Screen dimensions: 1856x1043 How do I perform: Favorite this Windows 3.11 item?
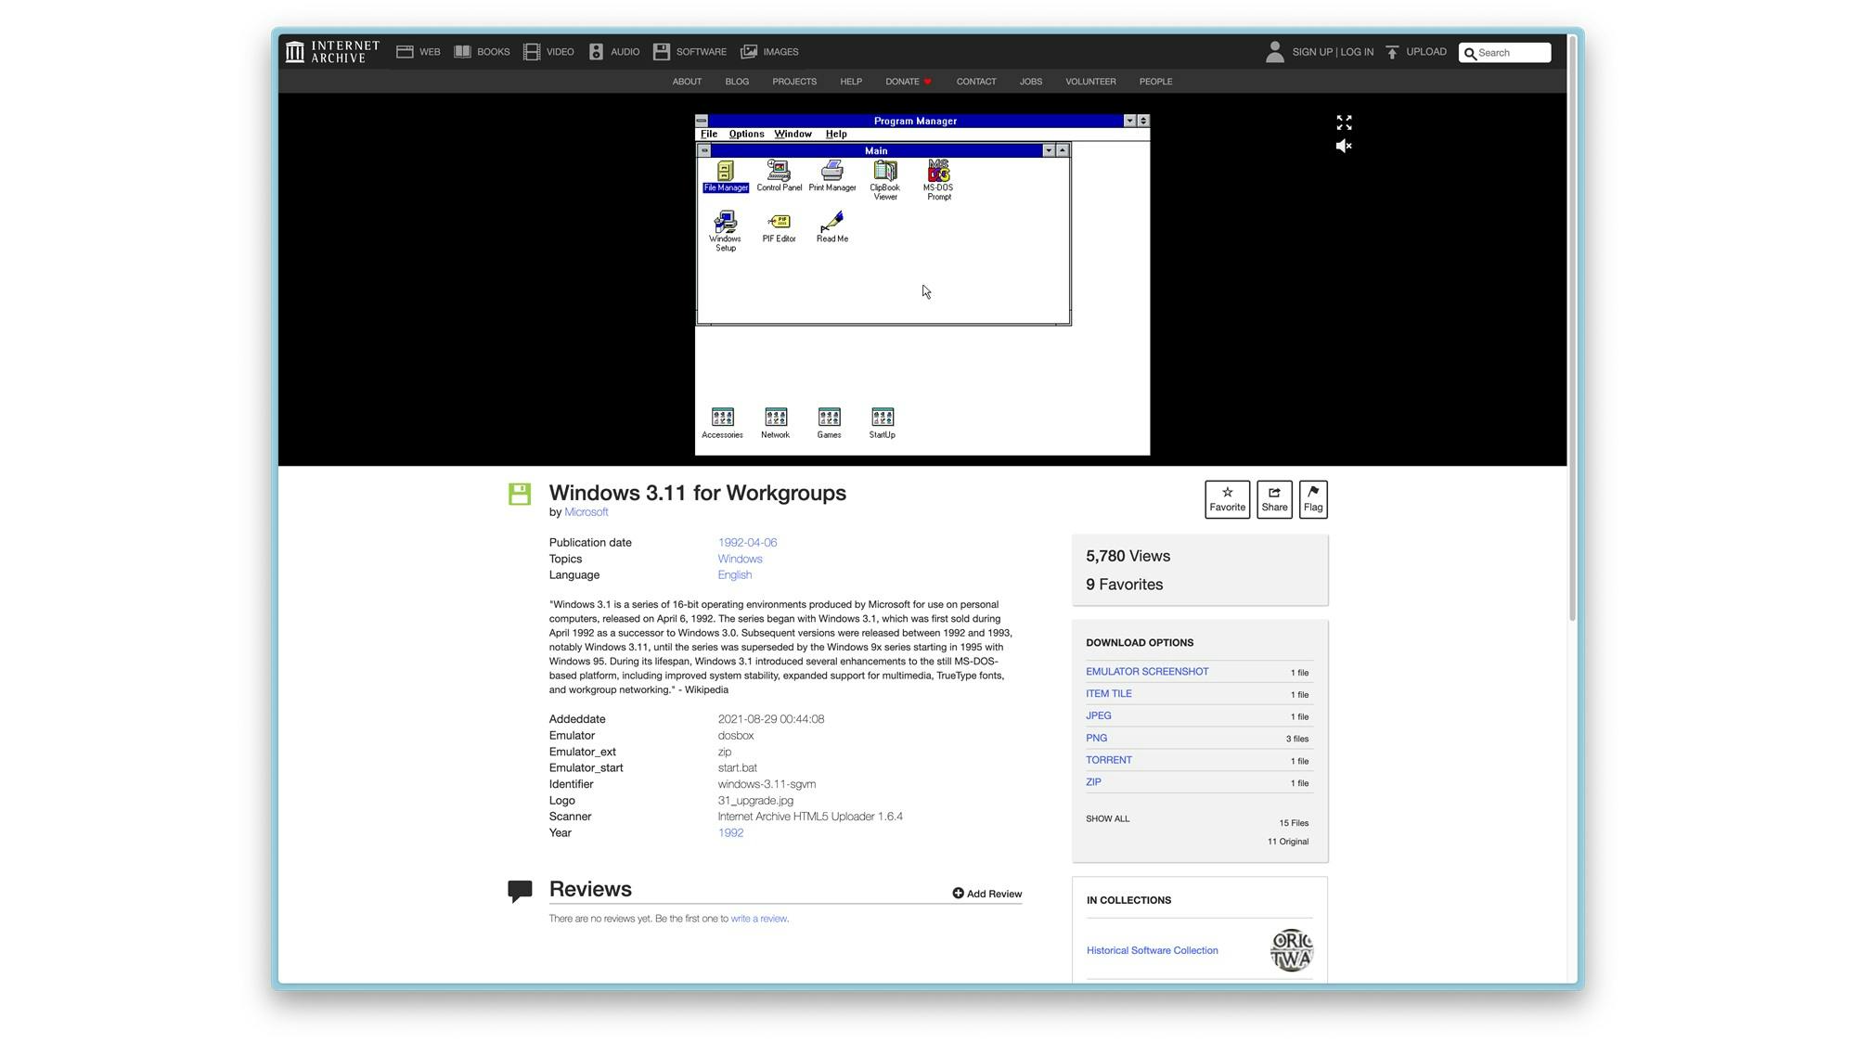(1227, 499)
